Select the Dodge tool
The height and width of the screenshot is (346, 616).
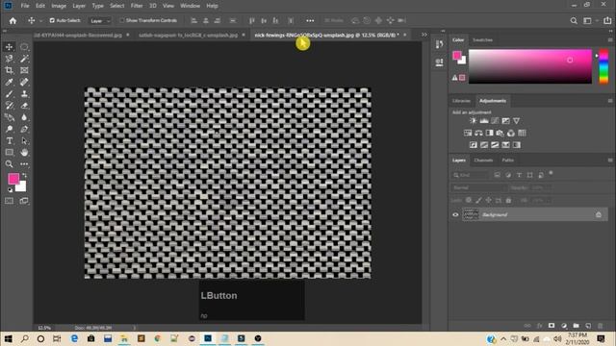9,129
